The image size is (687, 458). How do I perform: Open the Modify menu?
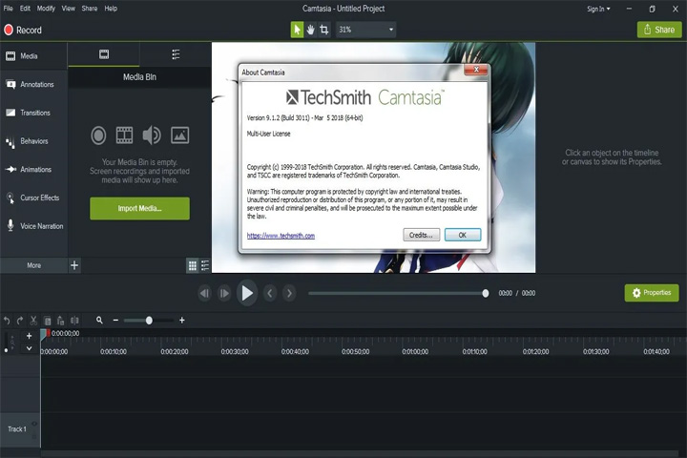tap(46, 9)
